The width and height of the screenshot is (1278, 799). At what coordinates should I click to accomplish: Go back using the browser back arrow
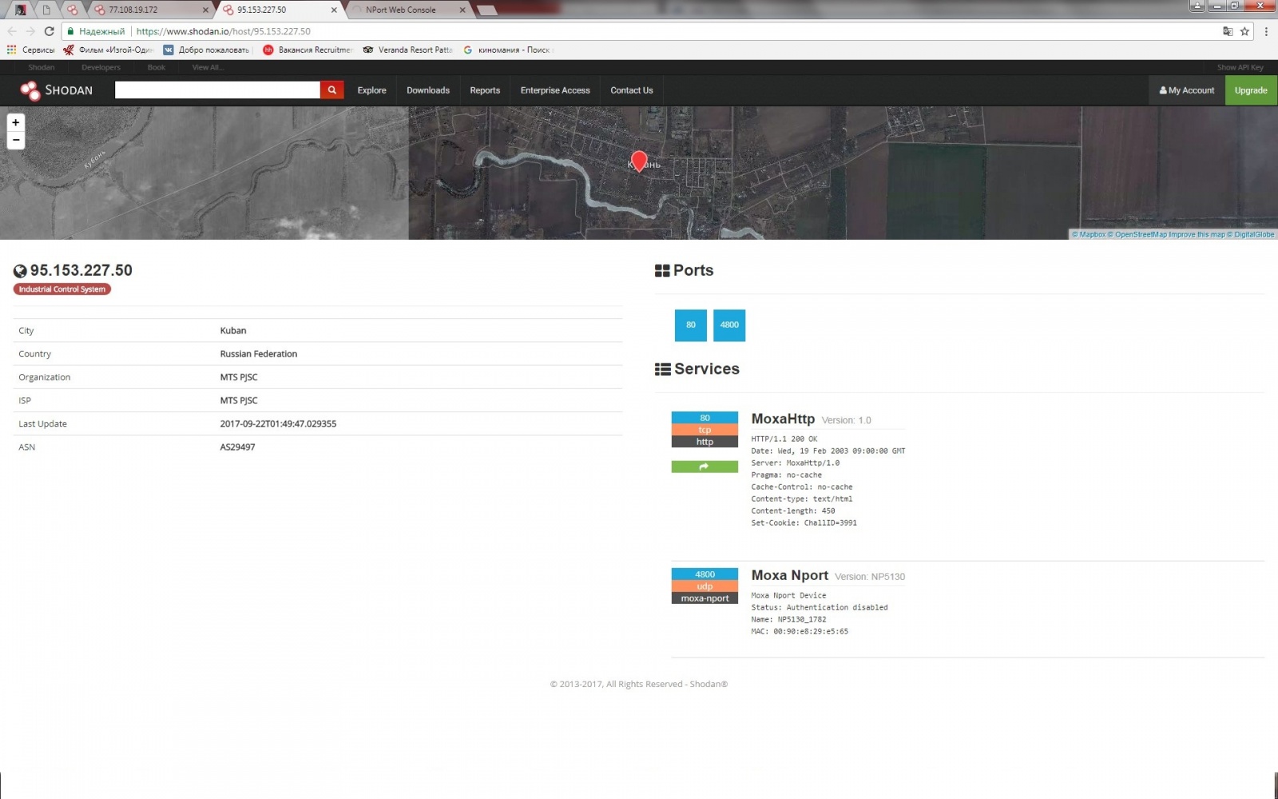12,31
